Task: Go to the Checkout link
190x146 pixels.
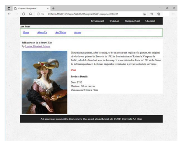Action: click(150, 21)
